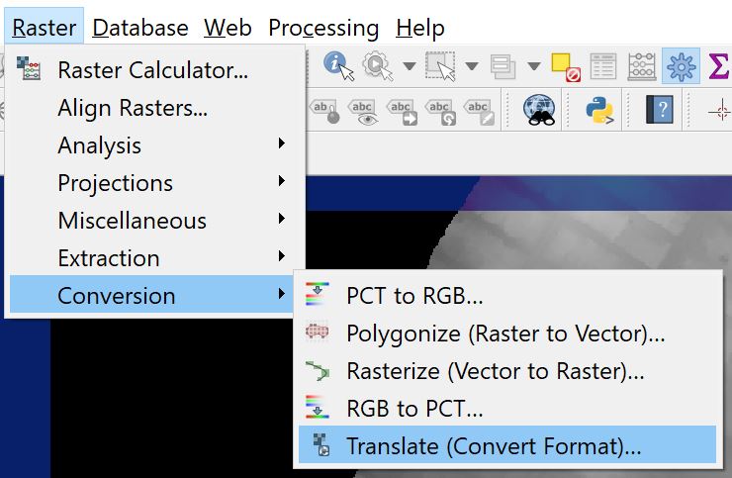Toggle the Processing Toolbox gear icon
The width and height of the screenshot is (732, 478).
(681, 66)
